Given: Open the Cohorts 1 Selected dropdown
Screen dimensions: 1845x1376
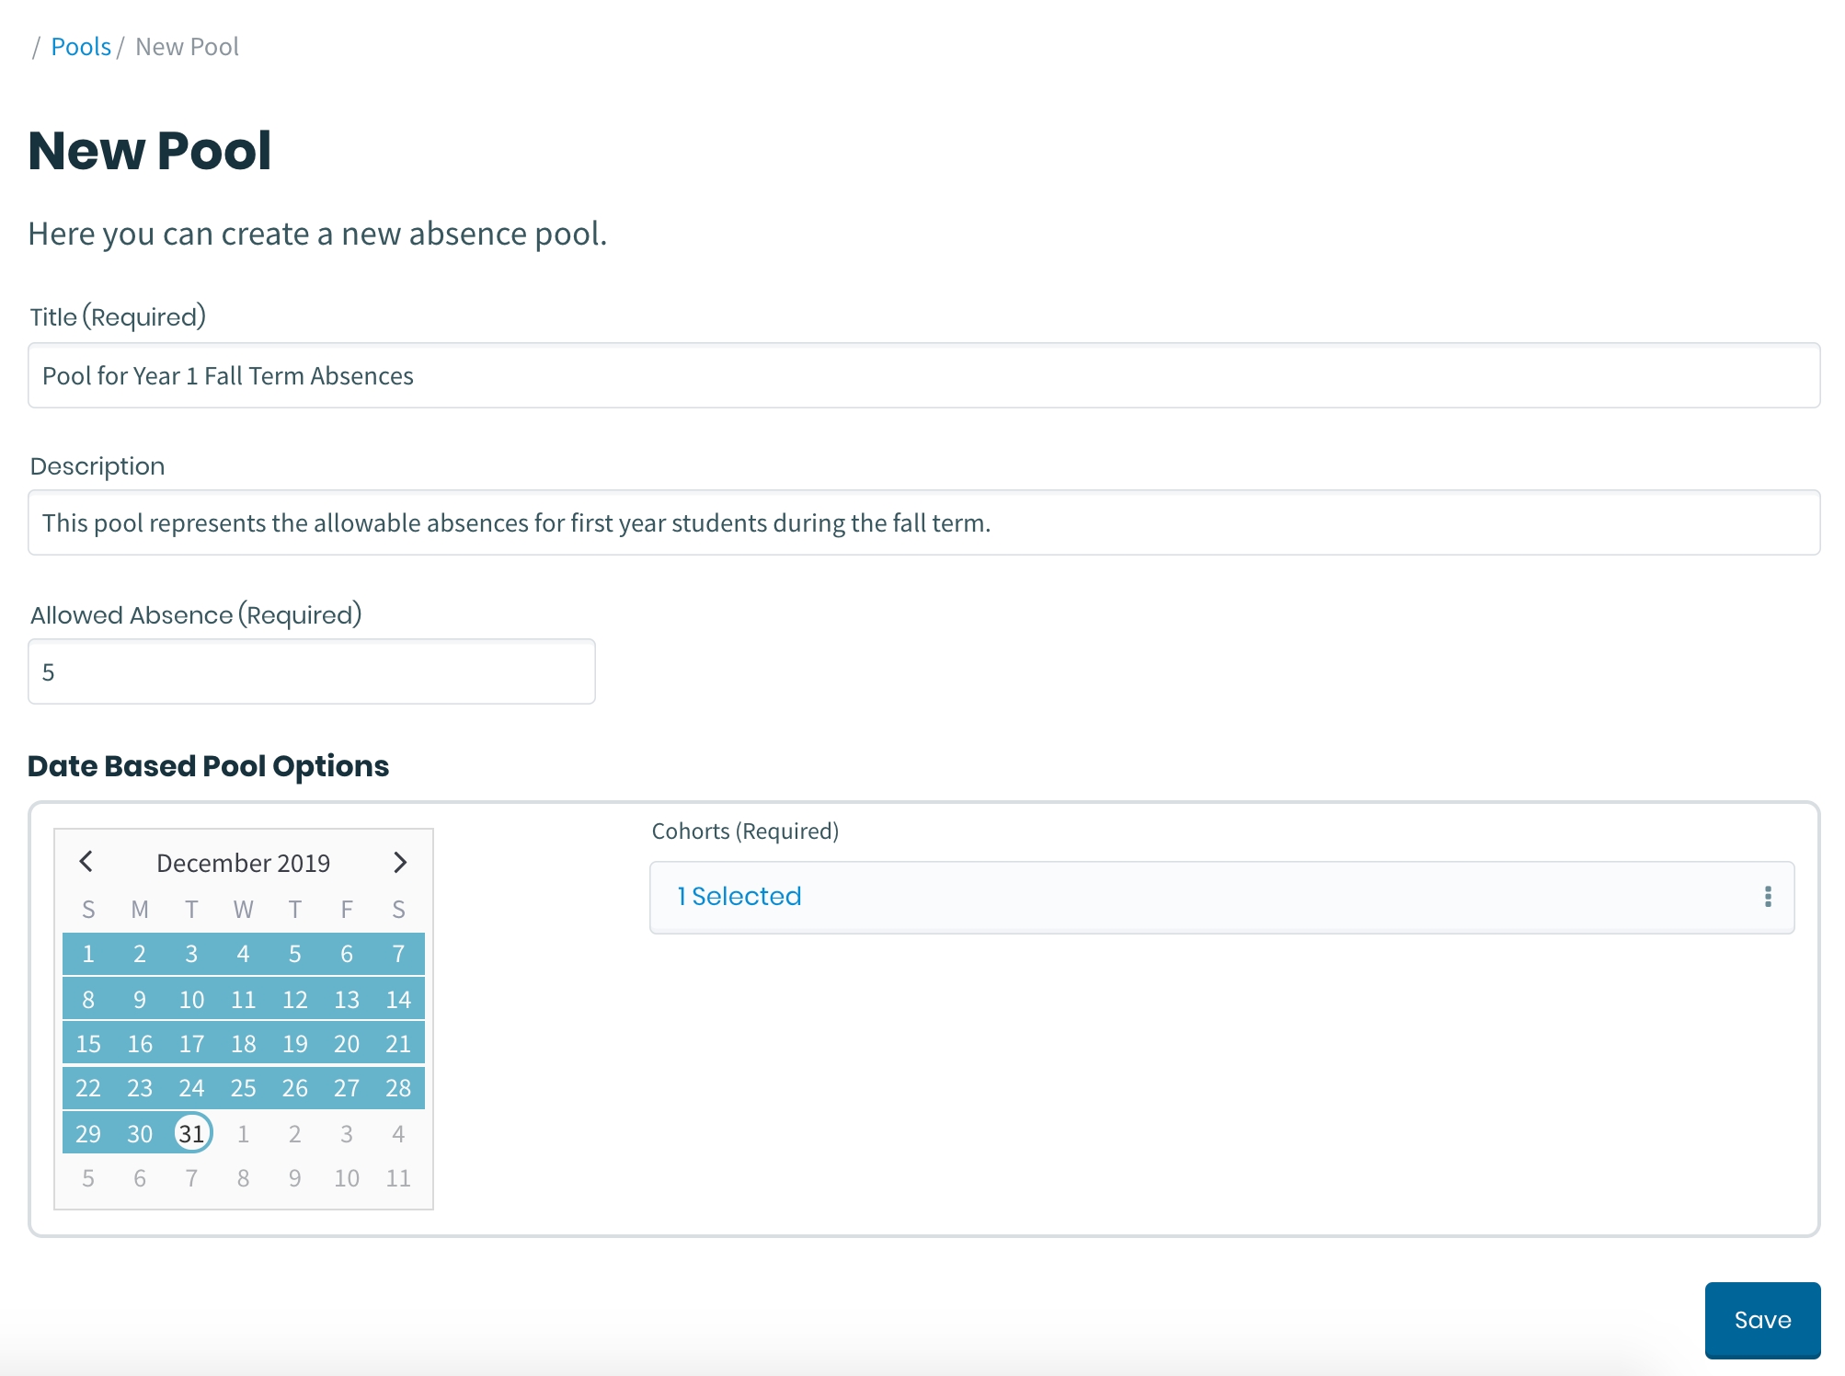Looking at the screenshot, I should [x=1196, y=897].
